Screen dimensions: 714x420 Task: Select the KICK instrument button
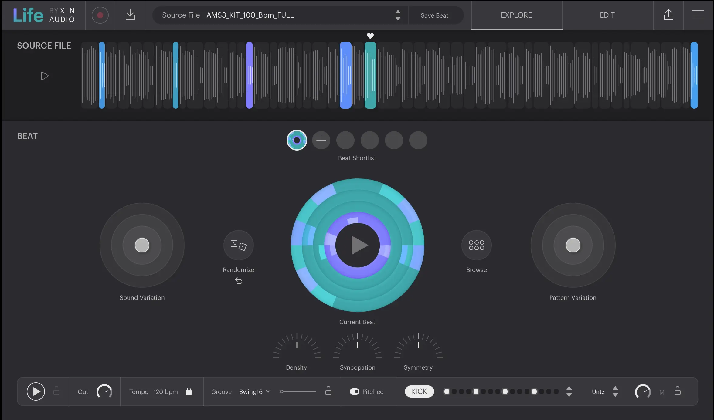[x=419, y=391]
